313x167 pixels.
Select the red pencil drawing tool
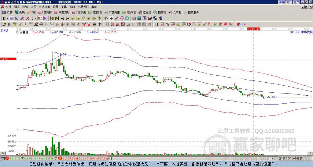4,24
